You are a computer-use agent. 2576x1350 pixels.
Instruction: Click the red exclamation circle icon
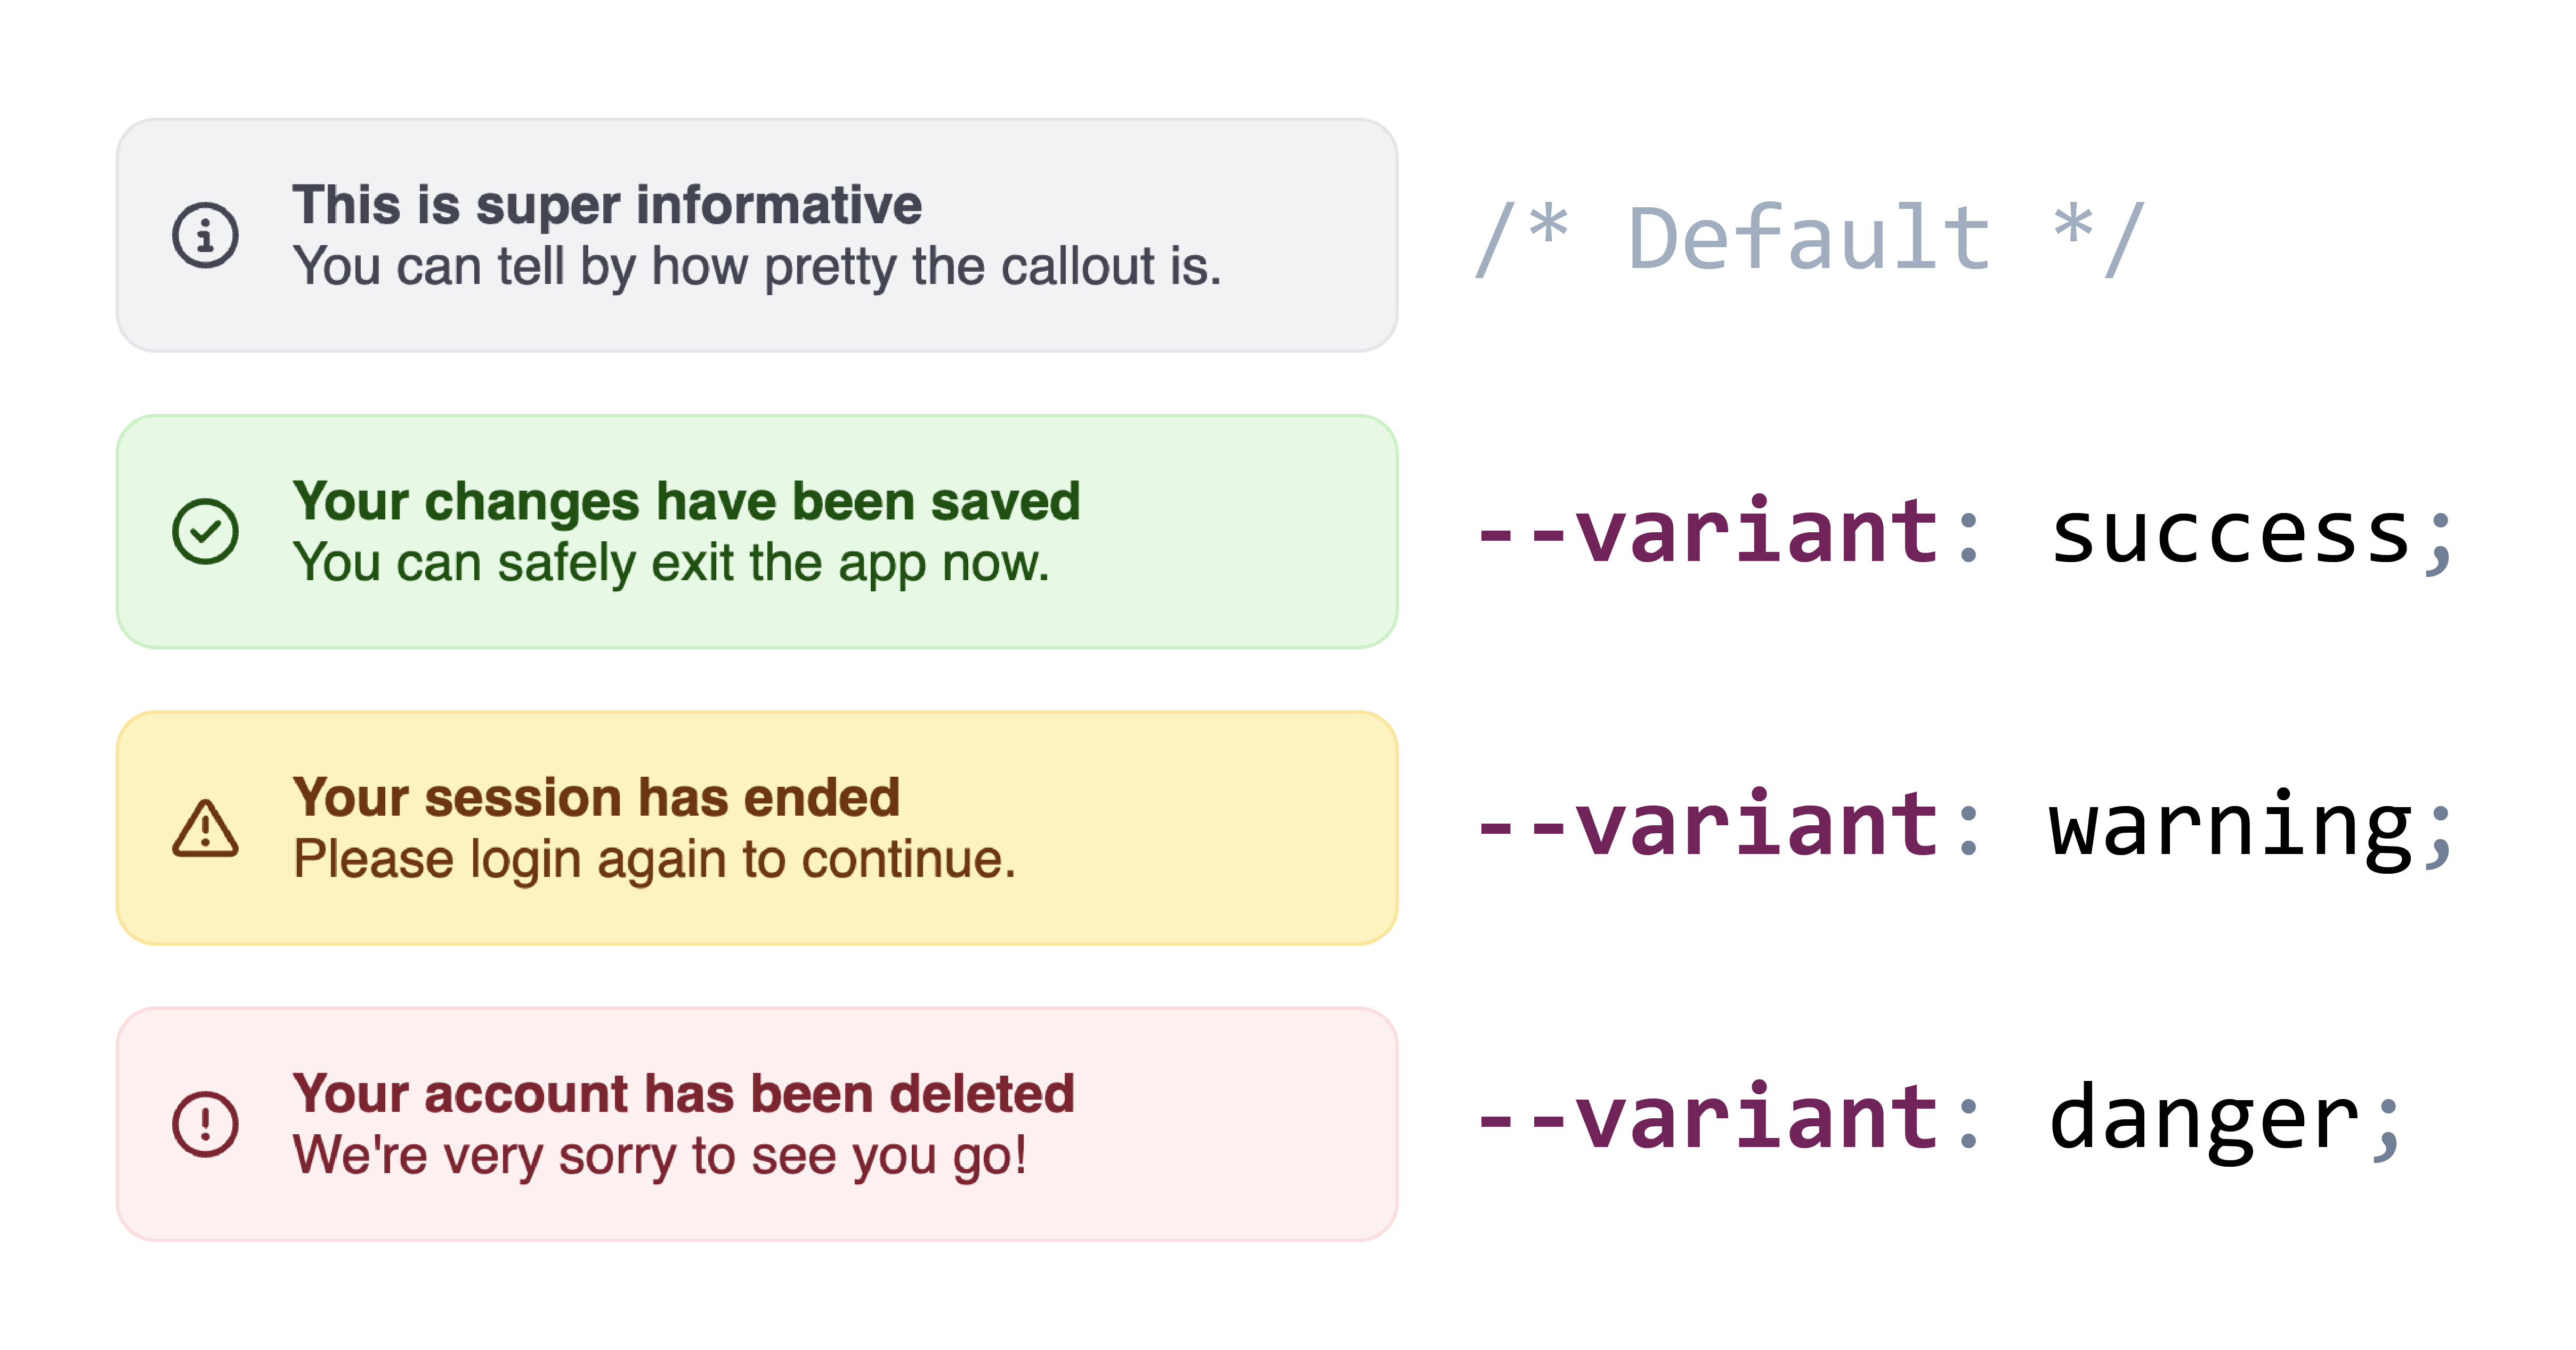205,1124
